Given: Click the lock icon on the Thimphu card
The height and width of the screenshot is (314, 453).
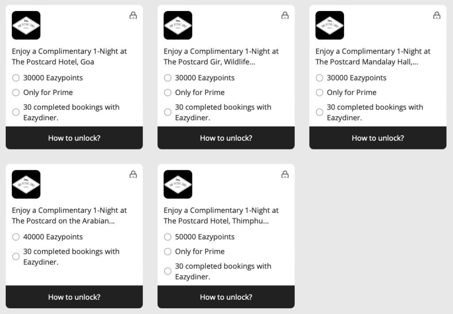Looking at the screenshot, I should [x=285, y=174].
